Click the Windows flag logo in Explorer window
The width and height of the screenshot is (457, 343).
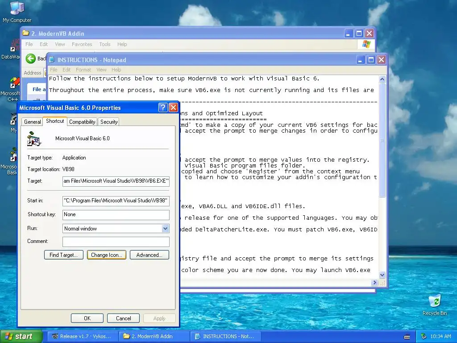[x=366, y=44]
